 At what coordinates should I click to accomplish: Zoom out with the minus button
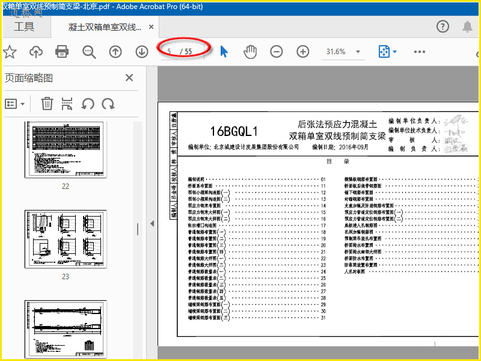click(x=277, y=52)
